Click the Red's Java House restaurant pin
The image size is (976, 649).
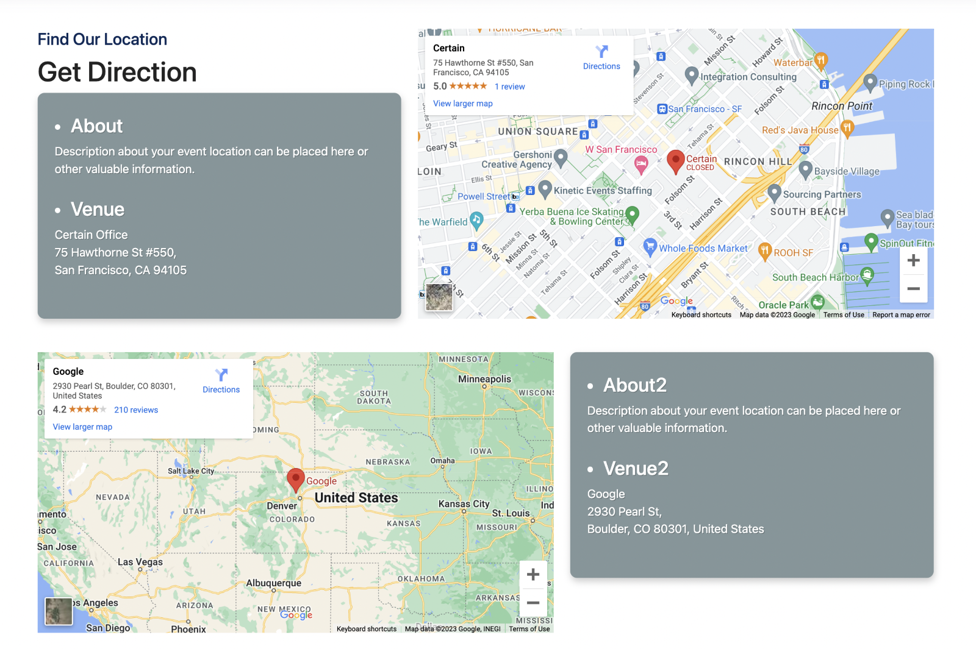(847, 129)
